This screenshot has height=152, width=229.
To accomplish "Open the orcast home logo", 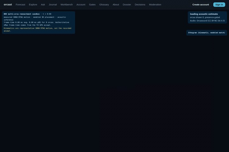I will coord(8,4).
